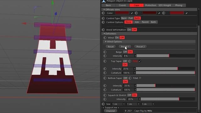Click the Polygon Object icon in header
201x113 pixels.
104,1
